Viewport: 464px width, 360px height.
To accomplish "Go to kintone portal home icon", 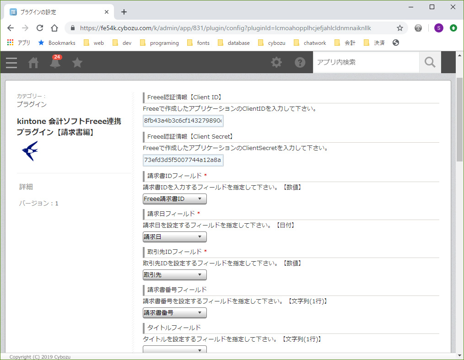I will pyautogui.click(x=33, y=63).
